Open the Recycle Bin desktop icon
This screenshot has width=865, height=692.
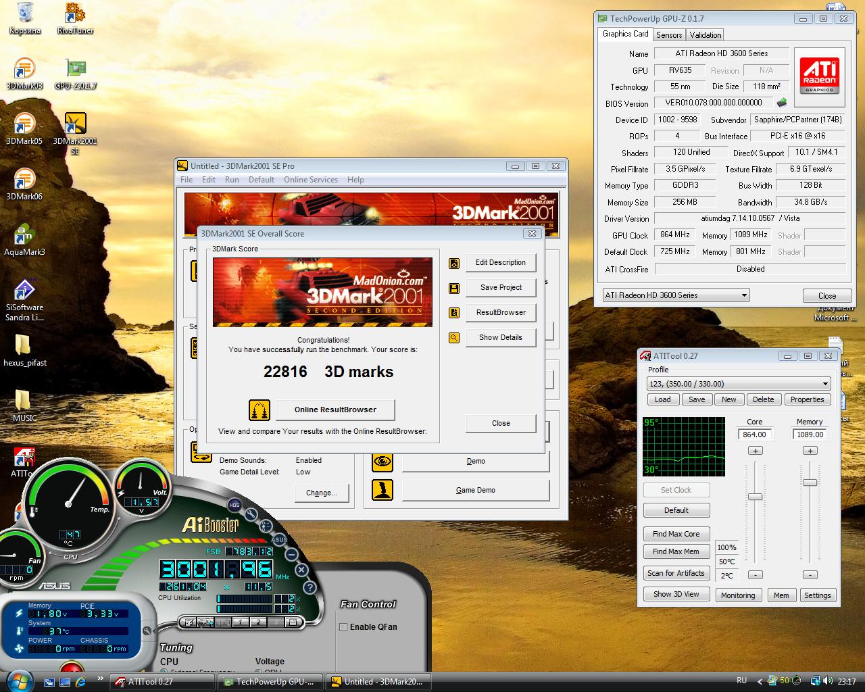pyautogui.click(x=25, y=18)
